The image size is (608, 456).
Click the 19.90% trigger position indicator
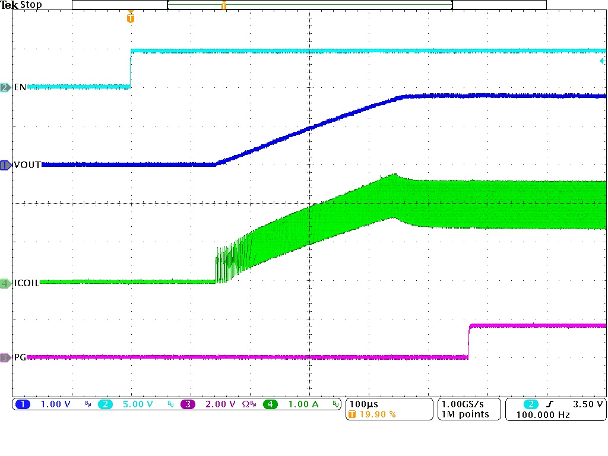click(x=373, y=414)
